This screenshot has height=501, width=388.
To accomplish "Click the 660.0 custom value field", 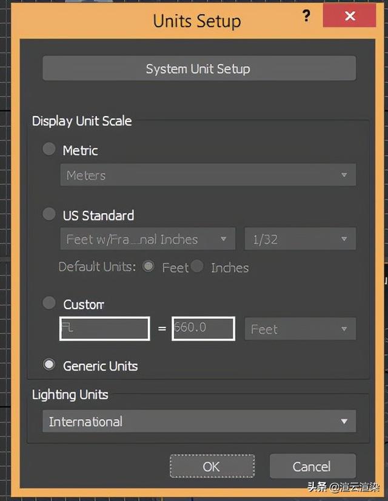I will point(203,329).
